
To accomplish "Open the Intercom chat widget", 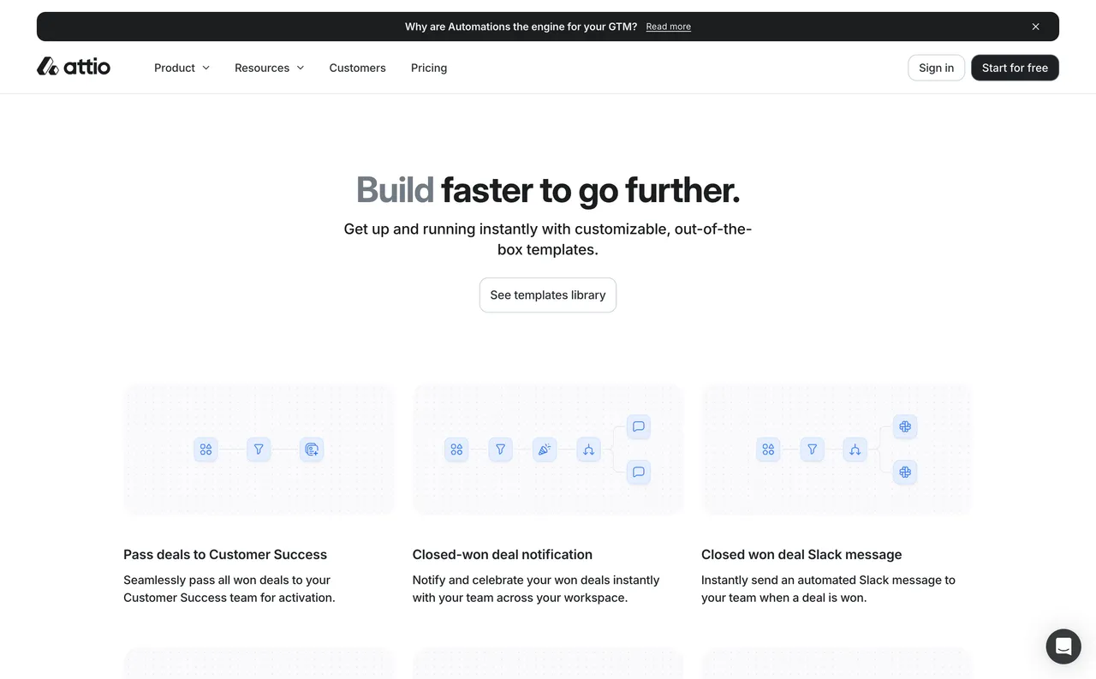I will point(1063,646).
